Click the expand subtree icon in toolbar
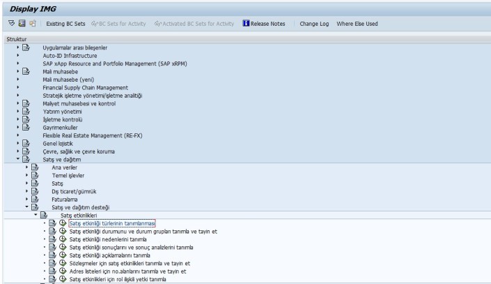491x284 pixels. click(10, 24)
